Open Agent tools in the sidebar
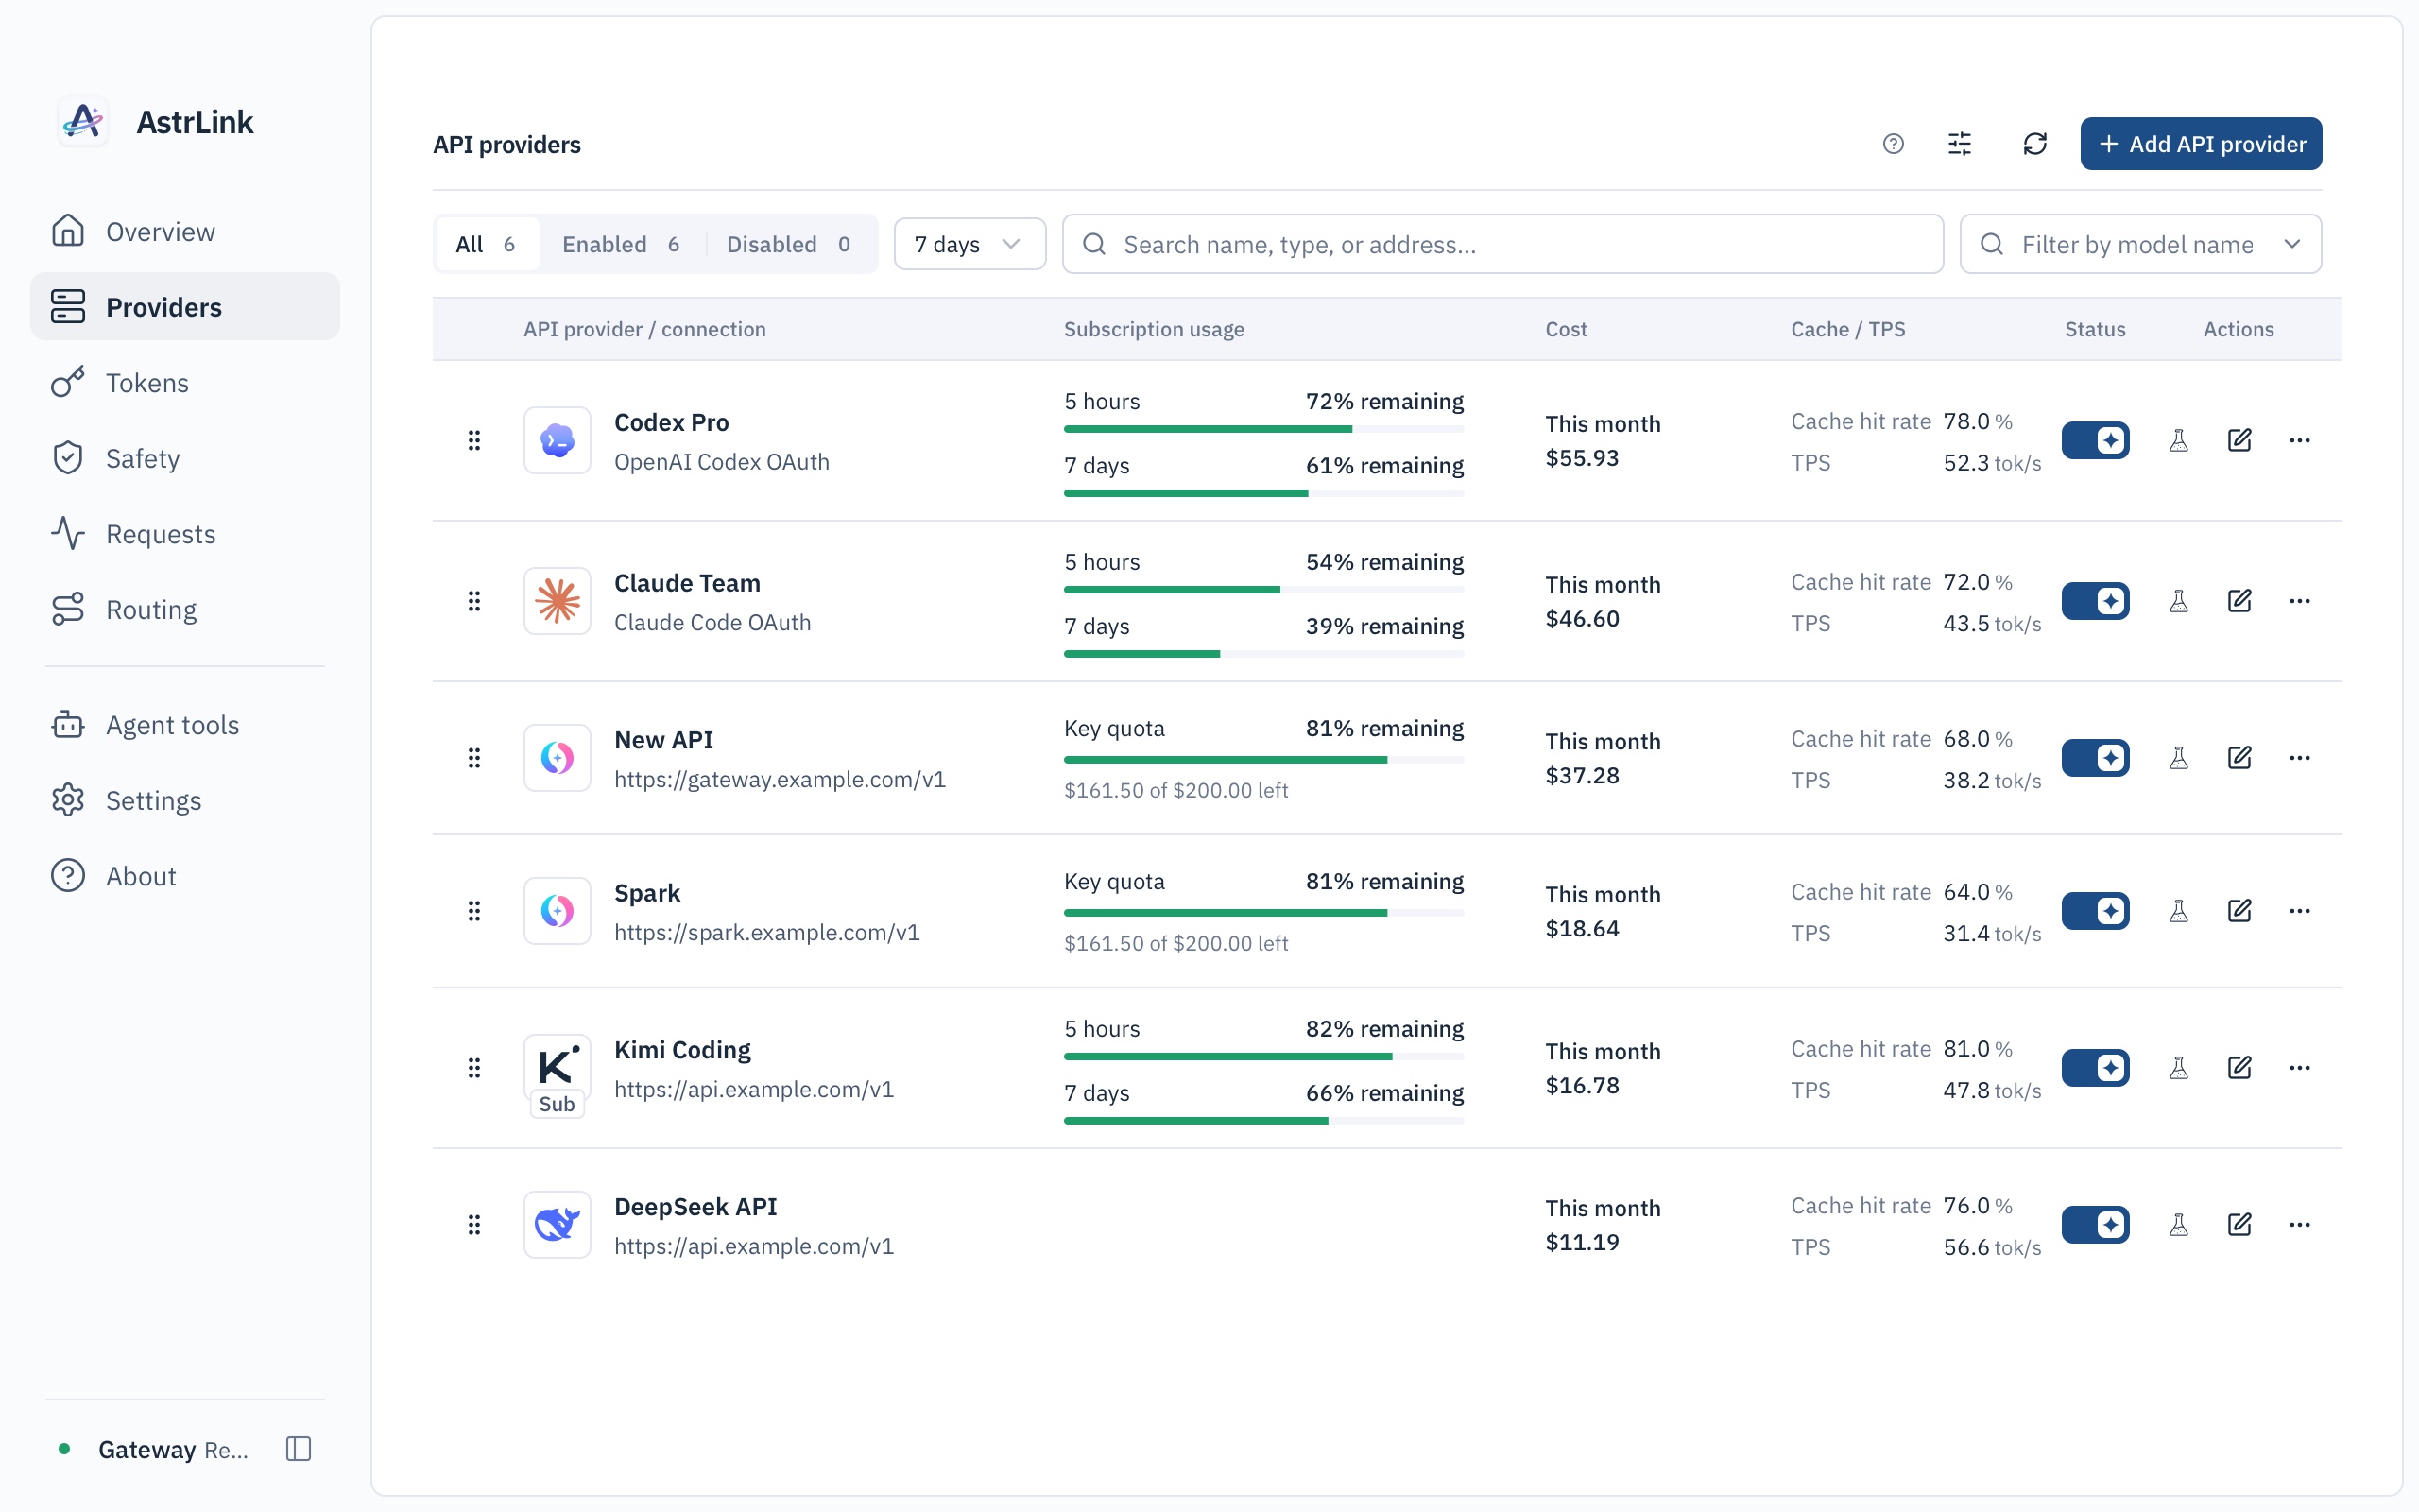 pos(185,724)
